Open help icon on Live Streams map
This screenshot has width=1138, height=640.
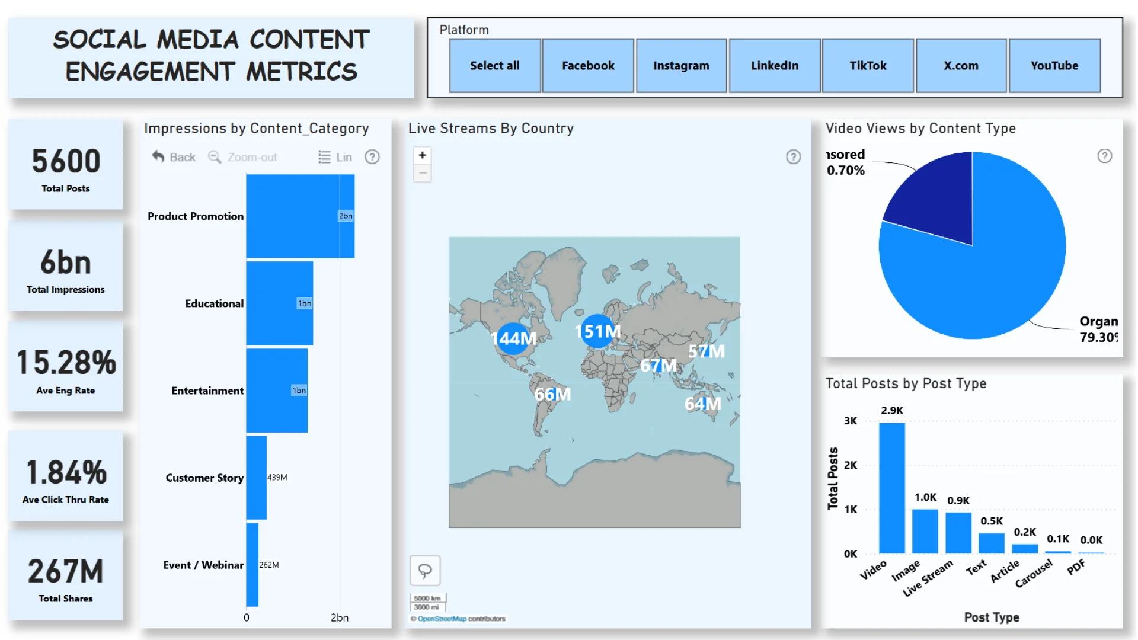pyautogui.click(x=794, y=157)
